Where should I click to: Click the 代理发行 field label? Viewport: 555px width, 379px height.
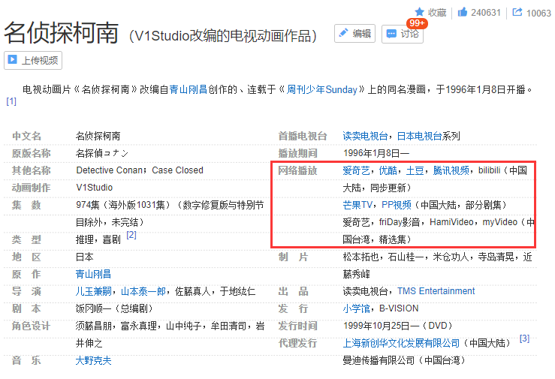tap(297, 343)
